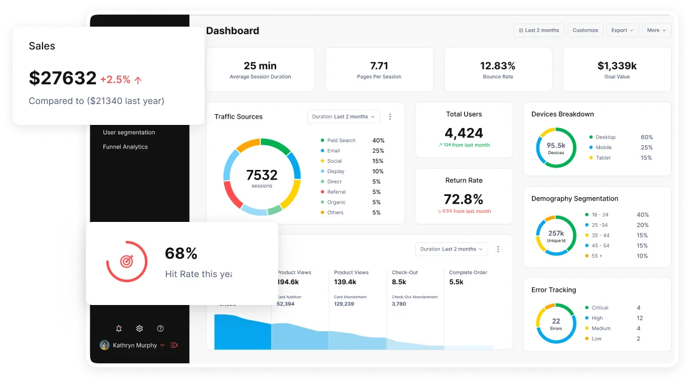Open funnel chart three-dot options menu
Image resolution: width=692 pixels, height=383 pixels.
(498, 249)
